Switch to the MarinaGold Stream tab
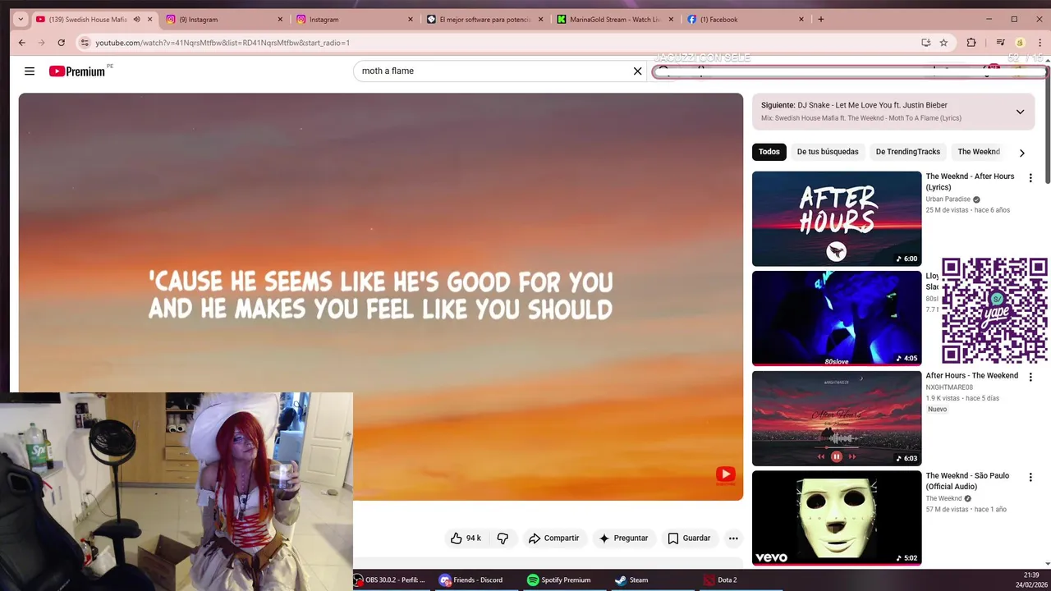The height and width of the screenshot is (591, 1051). pyautogui.click(x=614, y=19)
